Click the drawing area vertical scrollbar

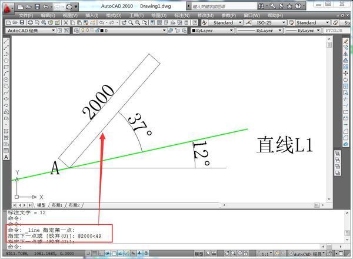329,119
